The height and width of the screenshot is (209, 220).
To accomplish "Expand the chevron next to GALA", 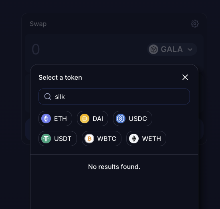I will pos(190,50).
